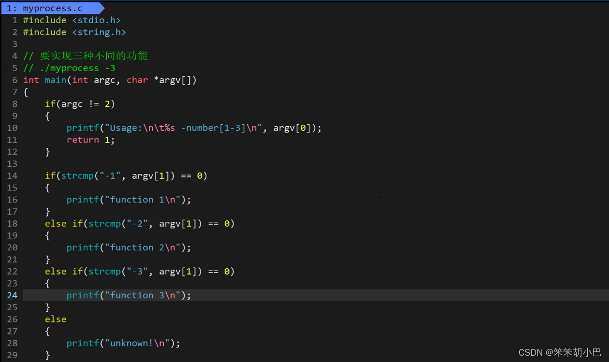The width and height of the screenshot is (609, 362).
Task: Click the else if strcmp("-2") line
Action: pos(140,224)
